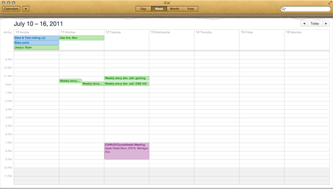Click the '10 Sunday' day header
The width and height of the screenshot is (333, 189).
pos(22,32)
